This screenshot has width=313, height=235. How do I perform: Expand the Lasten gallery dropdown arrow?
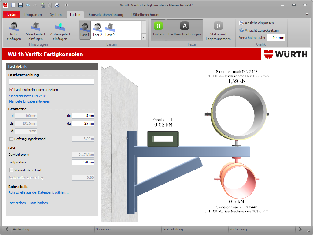[144, 37]
